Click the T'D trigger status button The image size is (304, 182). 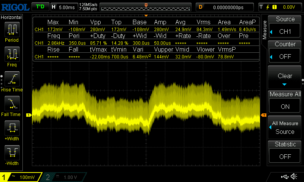(x=40, y=7)
